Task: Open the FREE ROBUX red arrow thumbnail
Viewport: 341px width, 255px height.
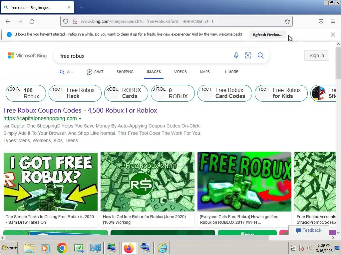Action: [x=244, y=182]
